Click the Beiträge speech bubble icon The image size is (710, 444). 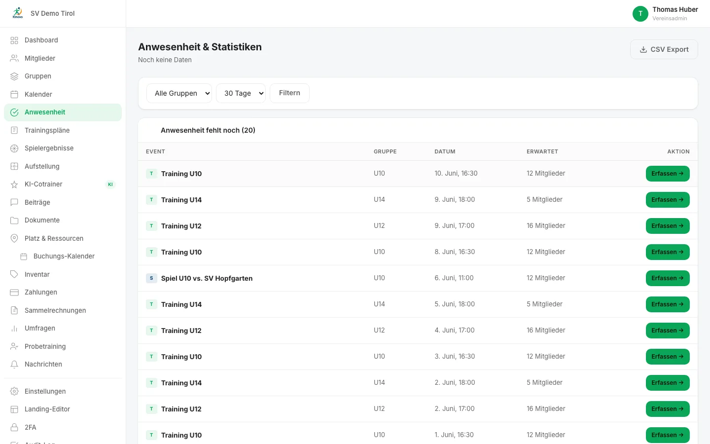click(x=14, y=202)
